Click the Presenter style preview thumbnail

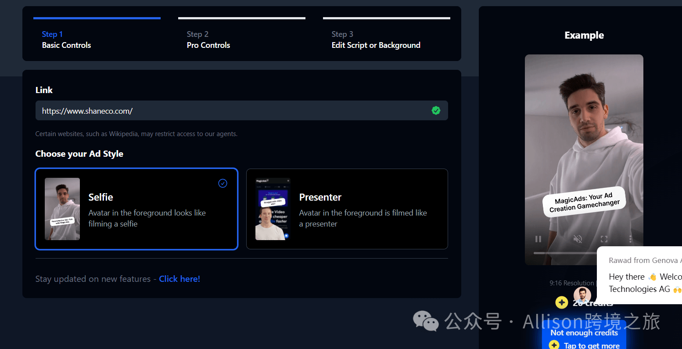pos(273,209)
